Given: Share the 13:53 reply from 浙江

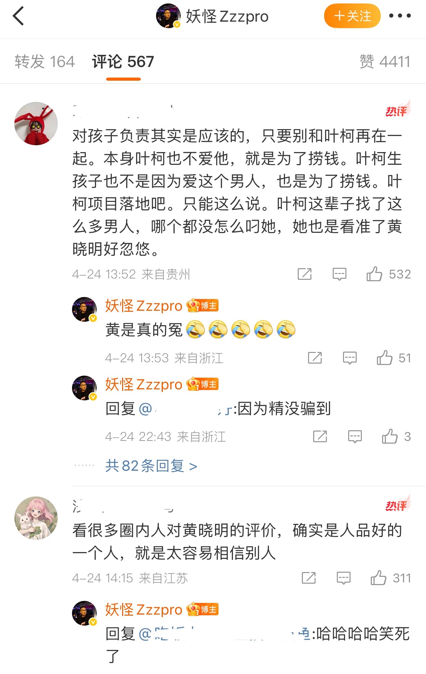Looking at the screenshot, I should click(315, 358).
